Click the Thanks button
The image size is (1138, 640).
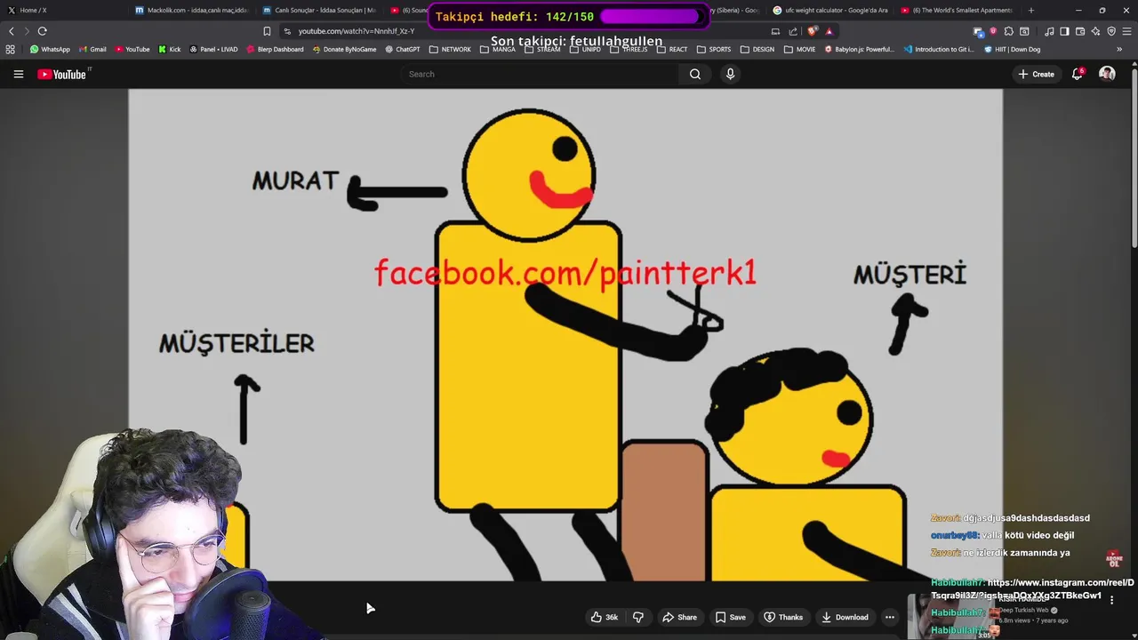[783, 617]
